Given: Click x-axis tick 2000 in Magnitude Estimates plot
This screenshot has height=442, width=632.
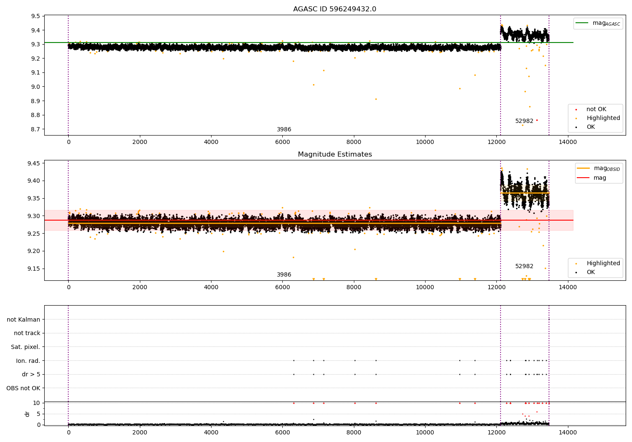Looking at the screenshot, I should (x=139, y=287).
